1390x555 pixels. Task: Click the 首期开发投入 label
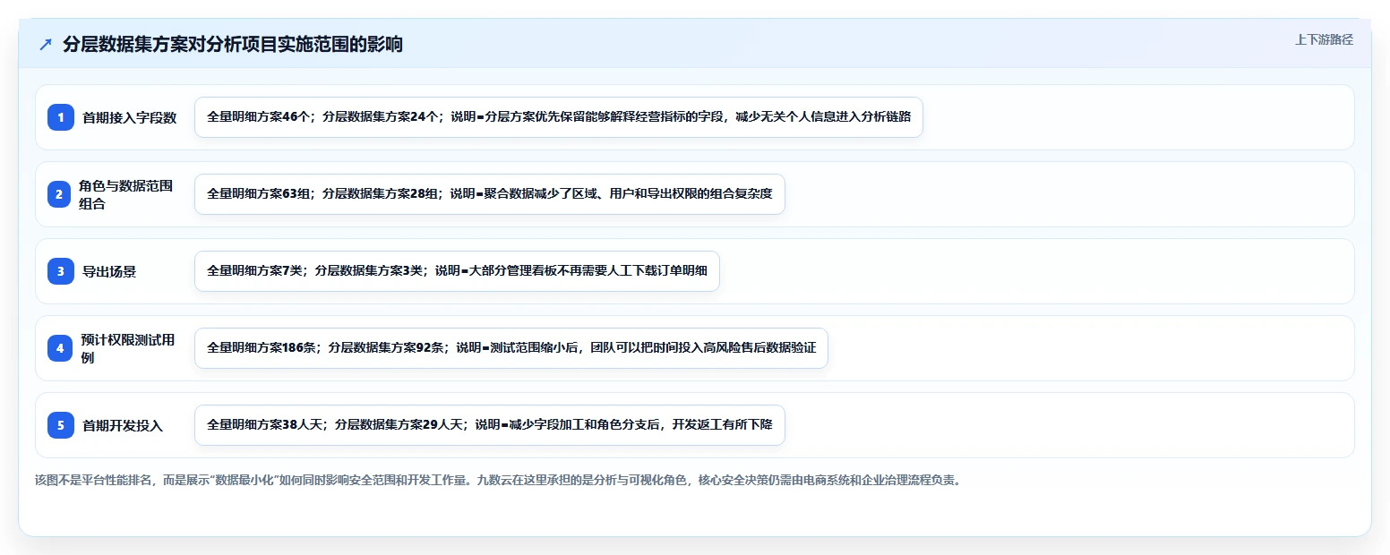click(123, 425)
